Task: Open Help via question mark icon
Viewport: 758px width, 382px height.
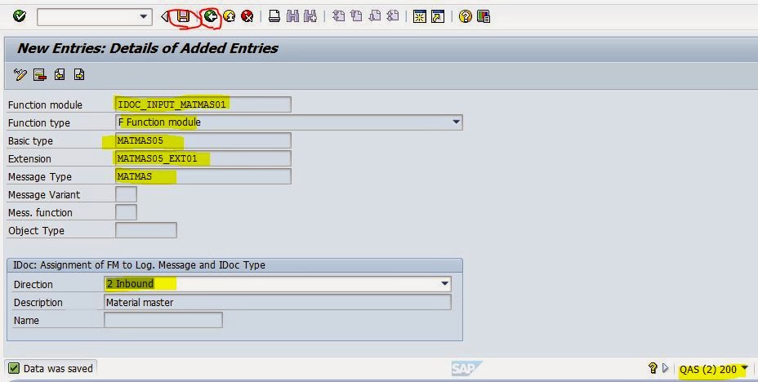Action: [x=465, y=16]
